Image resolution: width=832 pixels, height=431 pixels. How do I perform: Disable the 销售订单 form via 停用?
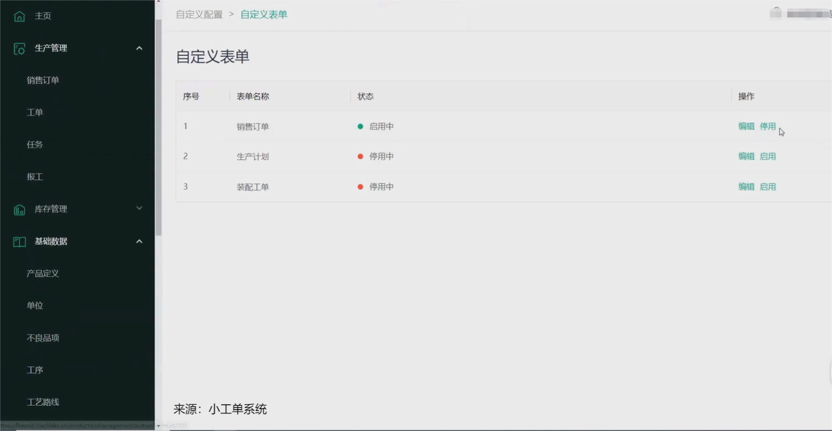pos(767,126)
